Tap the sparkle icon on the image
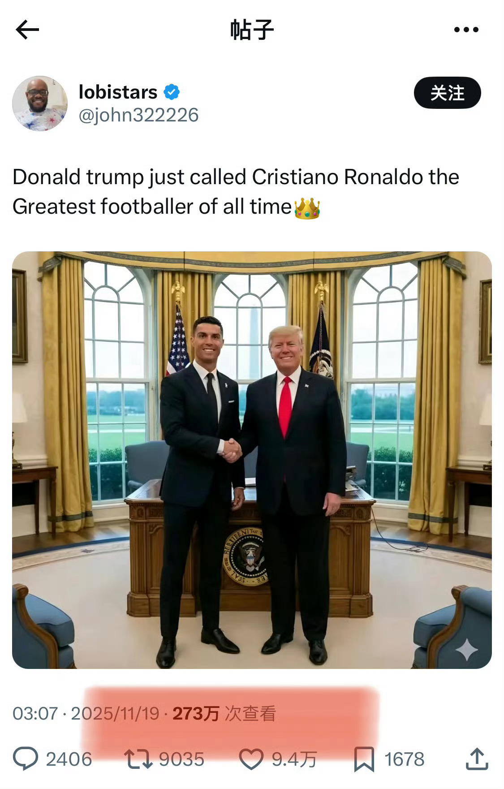This screenshot has height=789, width=504. pyautogui.click(x=466, y=649)
